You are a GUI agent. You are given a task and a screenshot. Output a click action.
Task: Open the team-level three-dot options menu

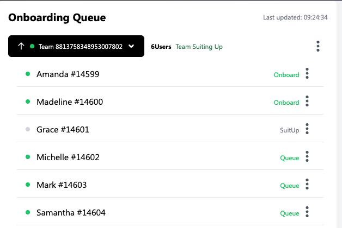(x=318, y=47)
